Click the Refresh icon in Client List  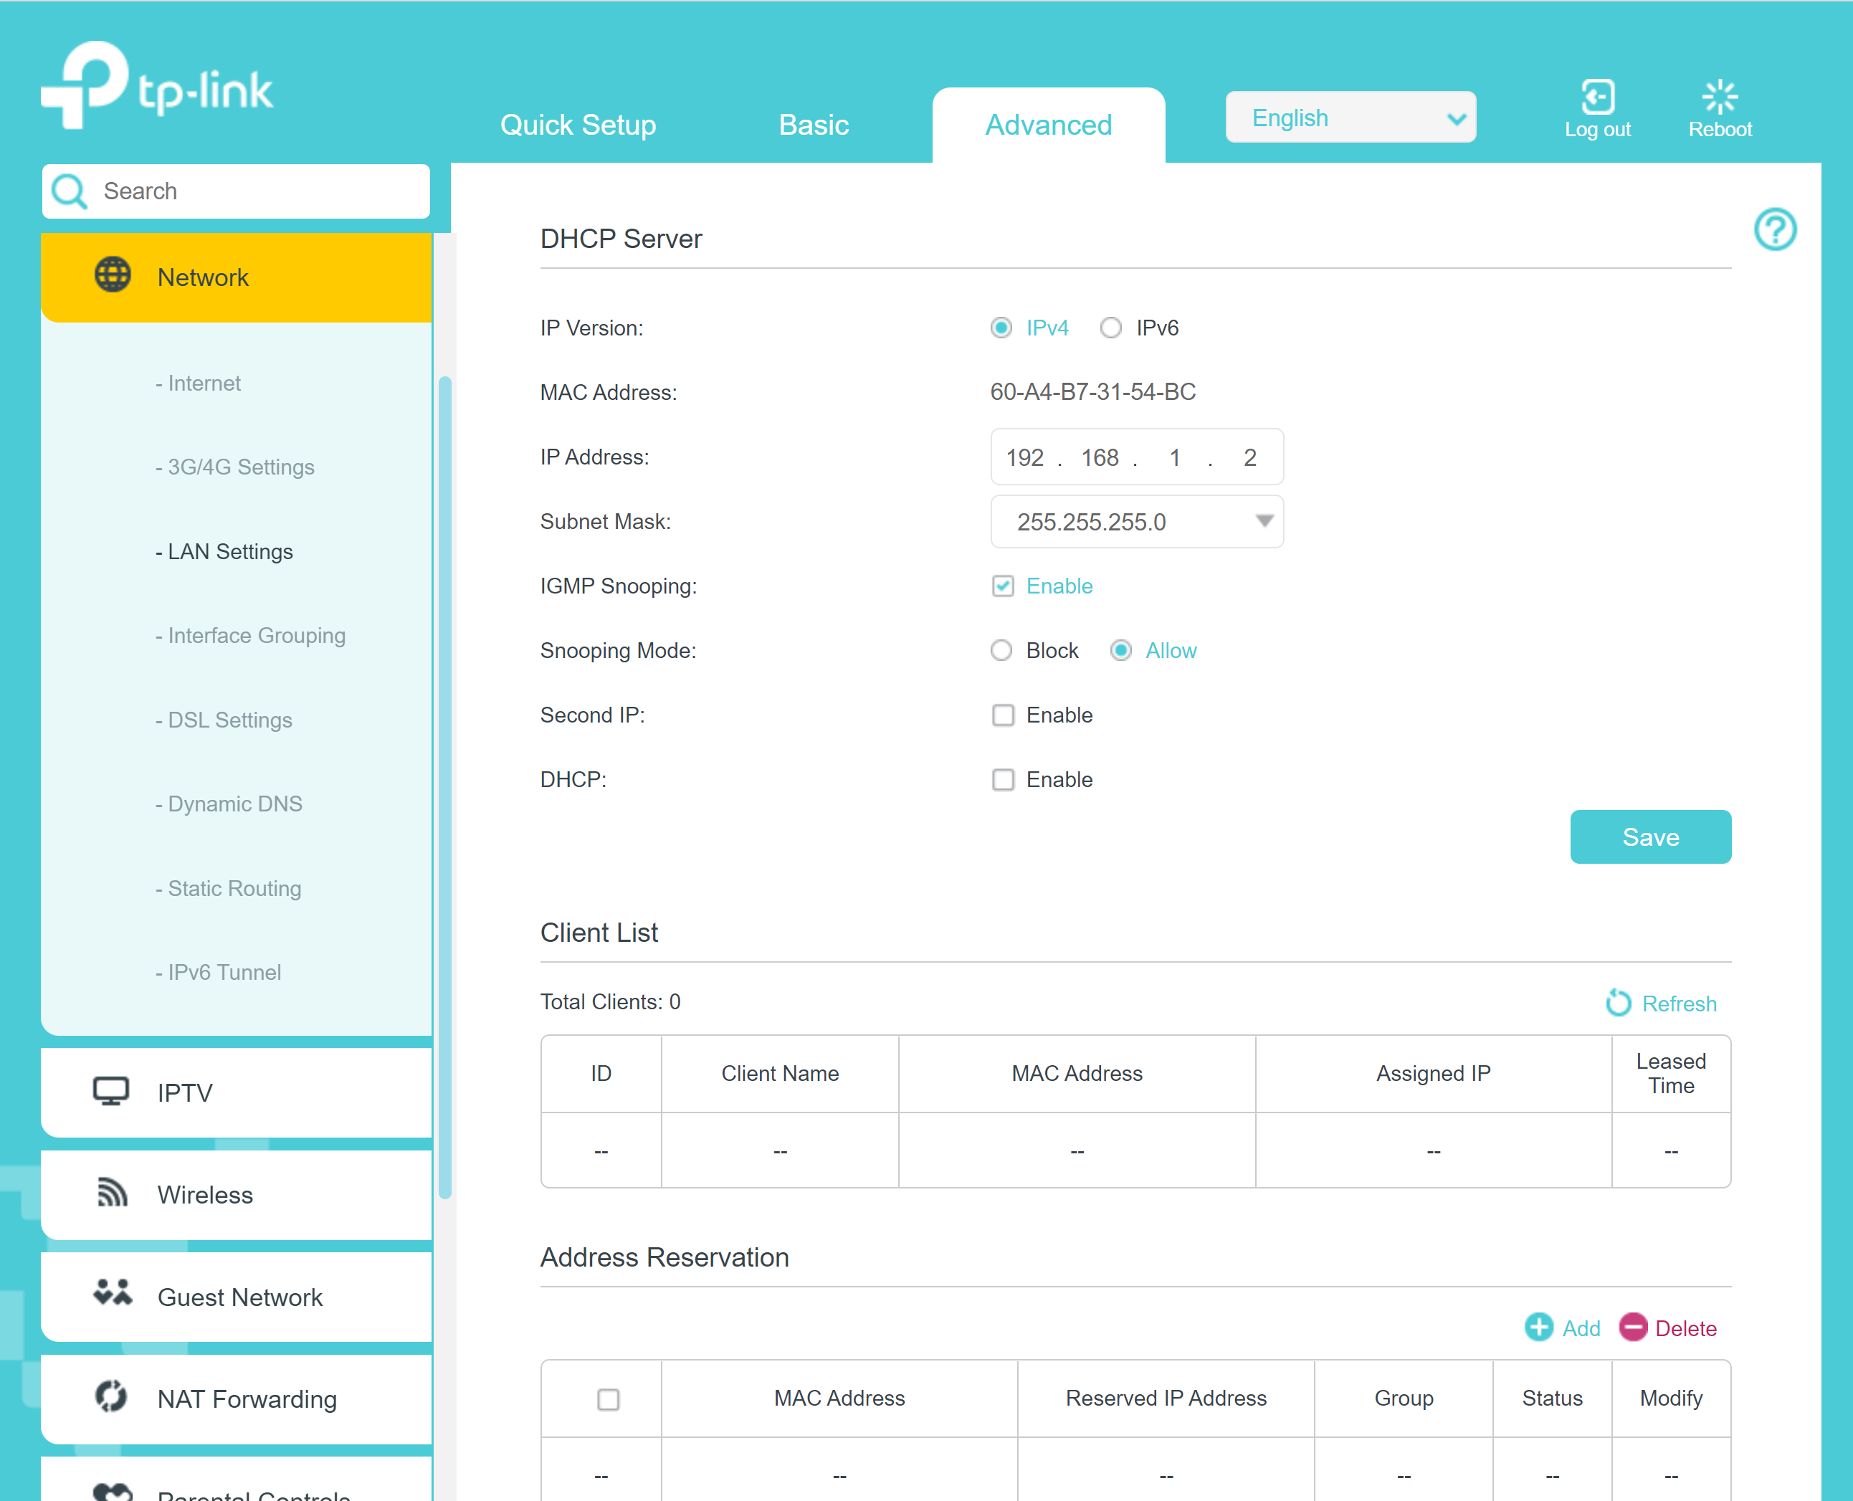pos(1619,1004)
